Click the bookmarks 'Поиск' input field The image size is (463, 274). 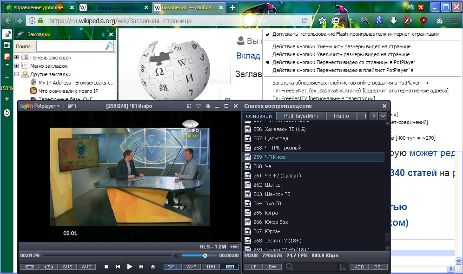click(75, 46)
